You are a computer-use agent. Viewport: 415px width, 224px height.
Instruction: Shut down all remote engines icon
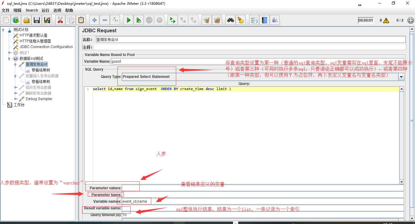[194, 20]
